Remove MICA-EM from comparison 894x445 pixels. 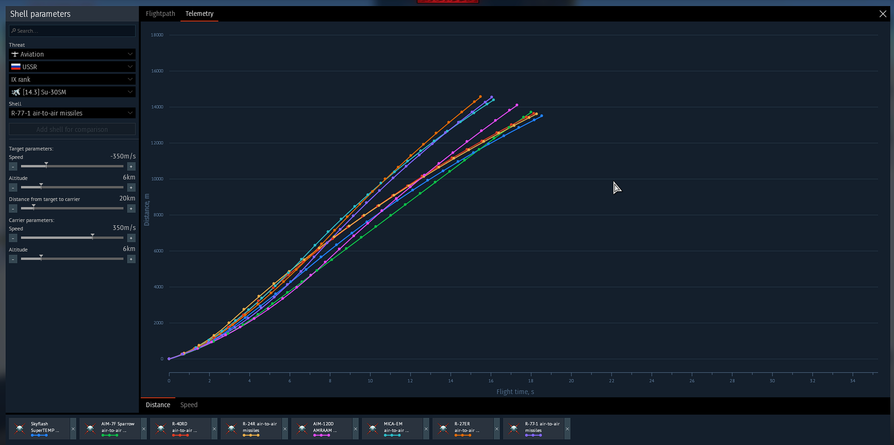426,429
